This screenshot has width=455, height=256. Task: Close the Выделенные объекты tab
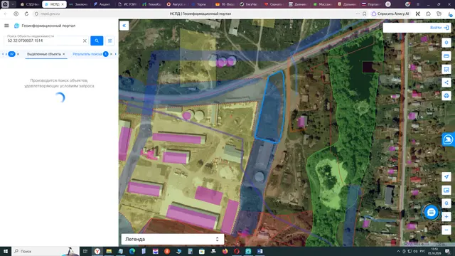(x=64, y=54)
